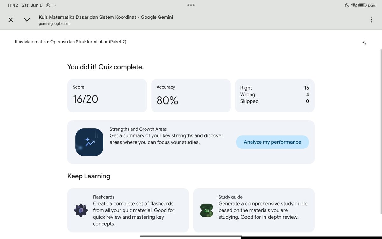This screenshot has width=382, height=239.
Task: Click the Skipped count row
Action: 275,101
